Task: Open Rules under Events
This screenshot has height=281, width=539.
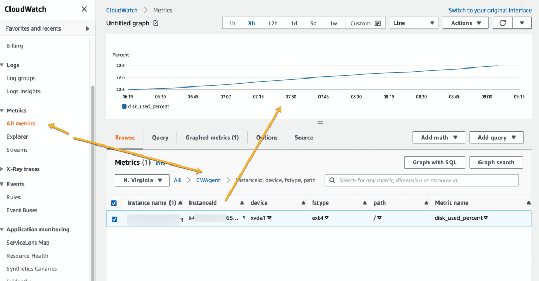Action: coord(13,197)
